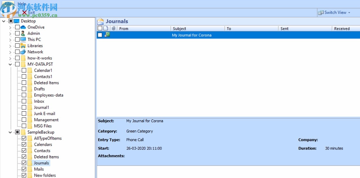Select the My Journal for Corona entry
Viewport: 360px width, 178px height.
(x=192, y=35)
